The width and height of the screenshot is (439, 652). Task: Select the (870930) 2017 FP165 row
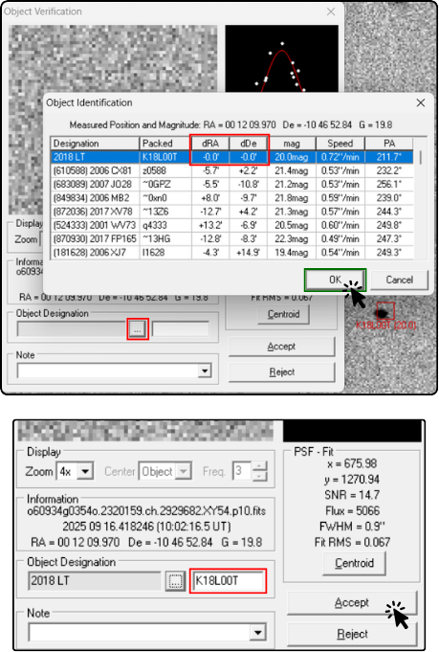pyautogui.click(x=231, y=239)
